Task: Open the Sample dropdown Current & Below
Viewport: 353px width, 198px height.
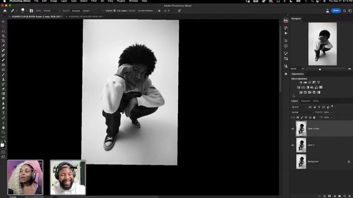Action: coord(146,10)
